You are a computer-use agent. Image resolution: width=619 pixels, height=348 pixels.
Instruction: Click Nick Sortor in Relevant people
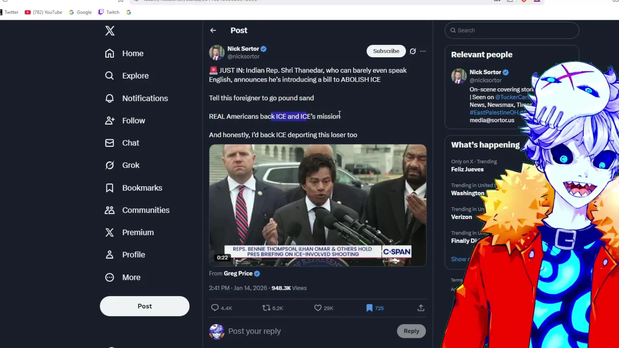click(x=485, y=72)
